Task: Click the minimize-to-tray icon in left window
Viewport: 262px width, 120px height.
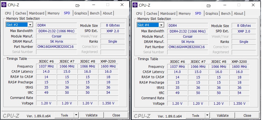Action: (78, 5)
